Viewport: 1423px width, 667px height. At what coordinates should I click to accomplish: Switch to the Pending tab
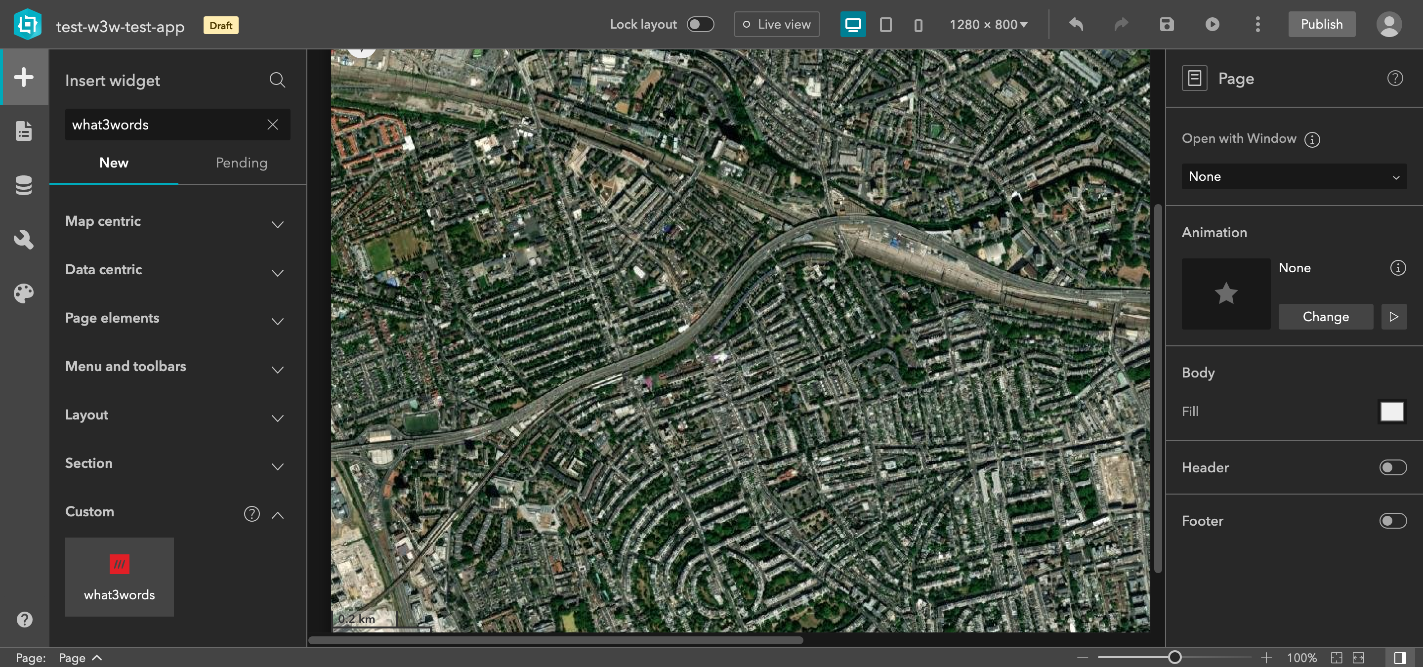pos(241,163)
